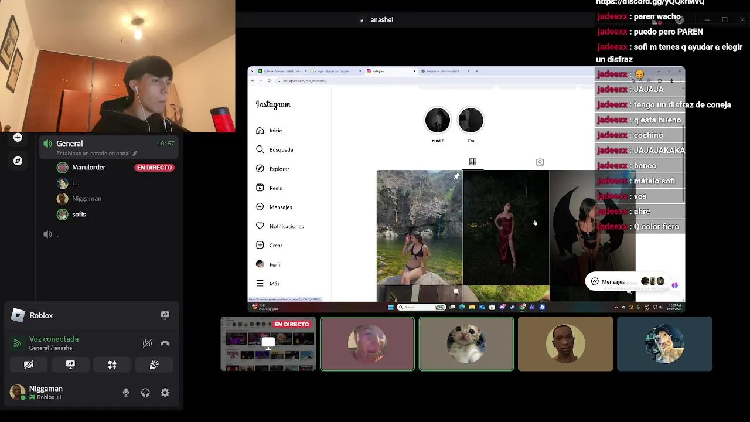750x422 pixels.
Task: Click the Instagram logo
Action: 273,104
